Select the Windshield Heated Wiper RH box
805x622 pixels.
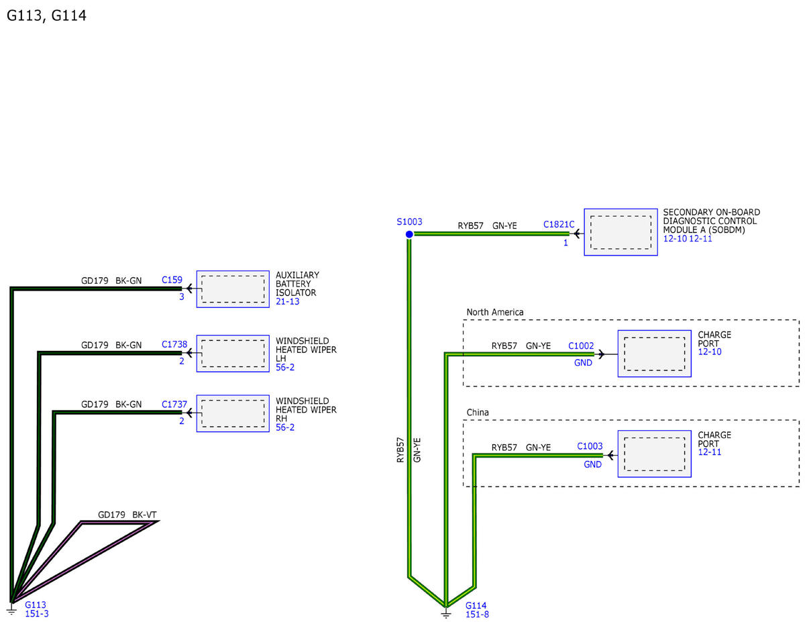tap(232, 413)
